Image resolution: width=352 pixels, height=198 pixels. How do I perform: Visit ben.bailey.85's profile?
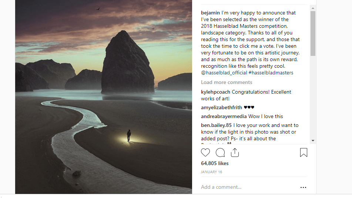tap(217, 125)
